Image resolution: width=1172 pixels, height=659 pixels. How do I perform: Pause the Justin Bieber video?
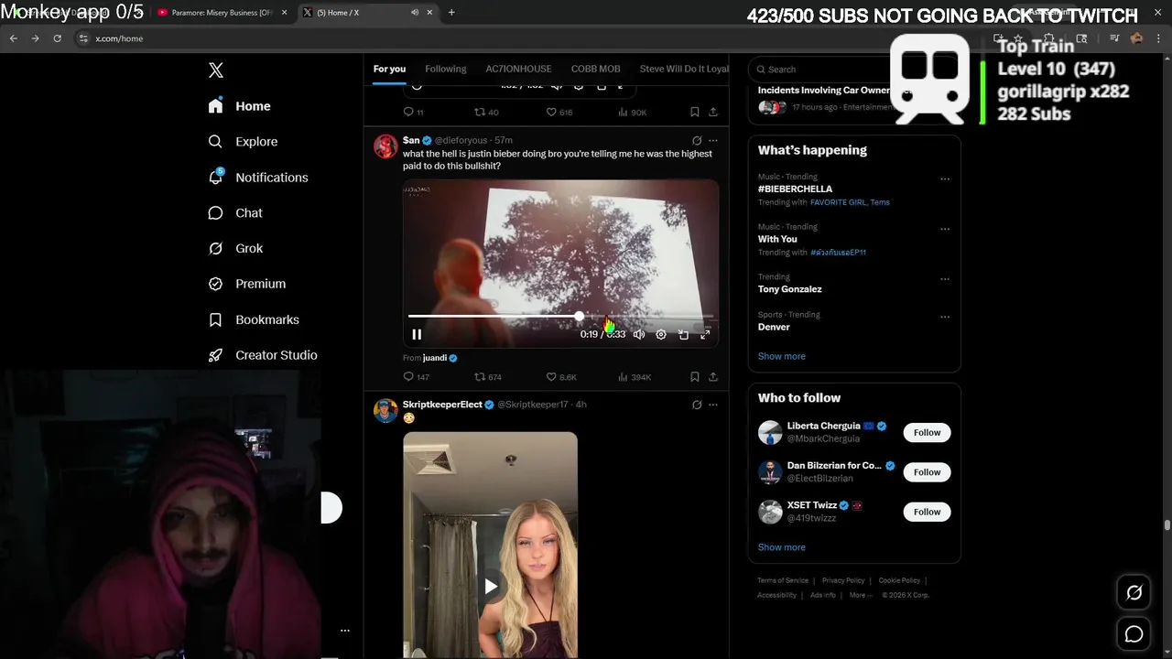pos(417,335)
